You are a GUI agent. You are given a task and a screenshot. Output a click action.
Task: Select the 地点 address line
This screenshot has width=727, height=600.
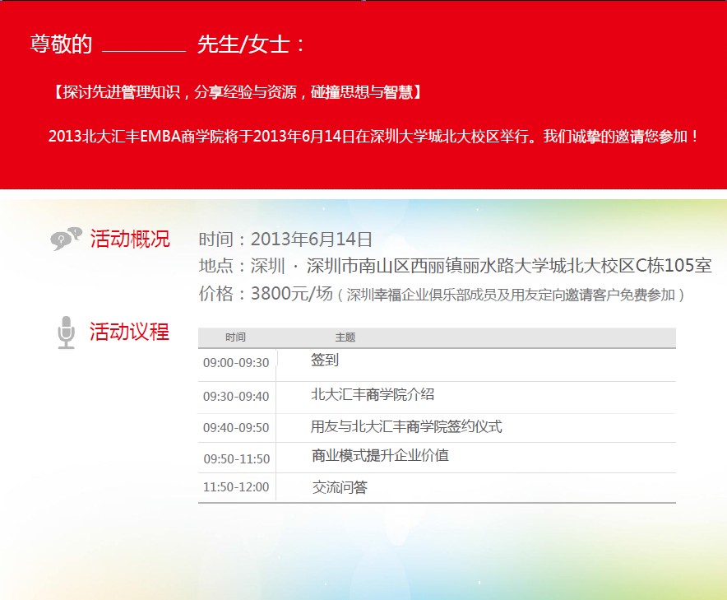(x=456, y=266)
